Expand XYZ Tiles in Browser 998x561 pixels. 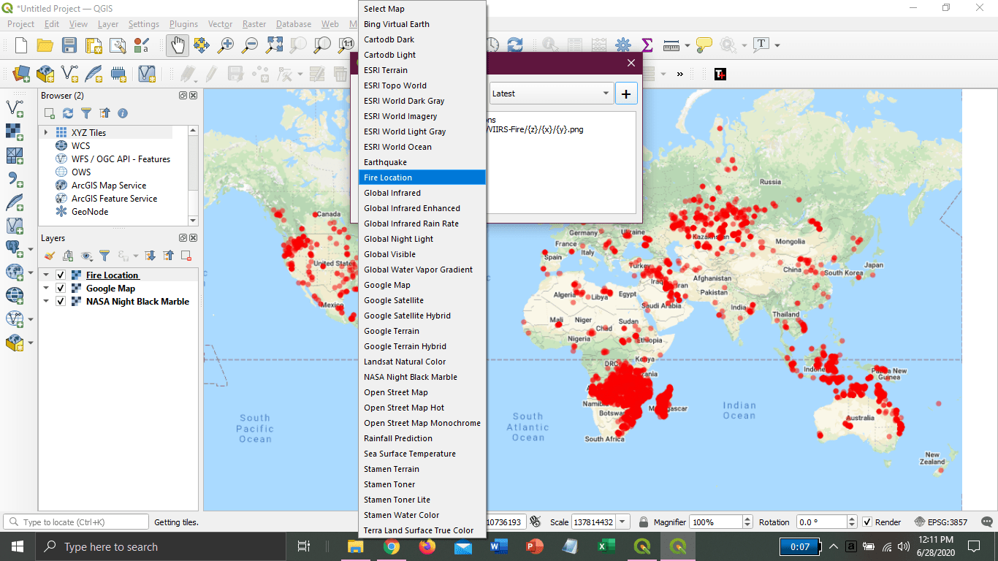(46, 133)
